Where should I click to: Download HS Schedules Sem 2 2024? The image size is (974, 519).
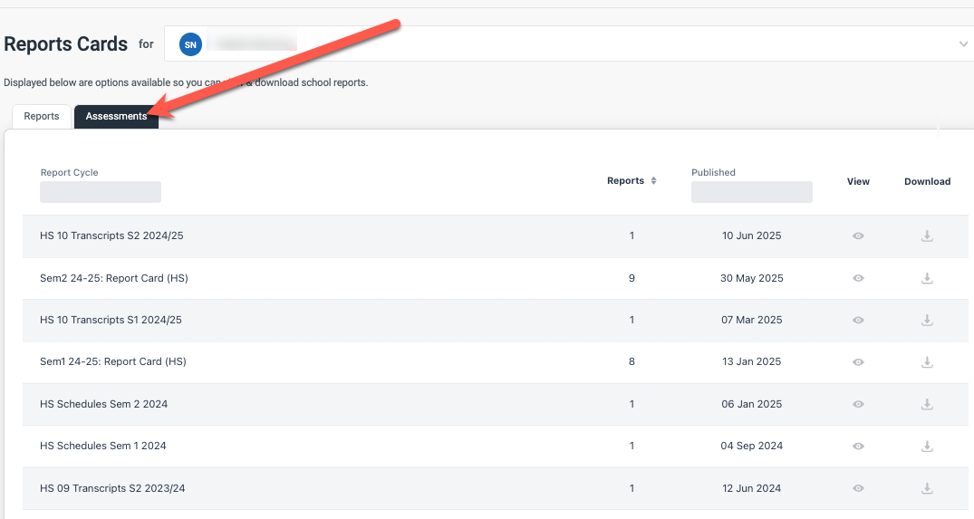[927, 404]
